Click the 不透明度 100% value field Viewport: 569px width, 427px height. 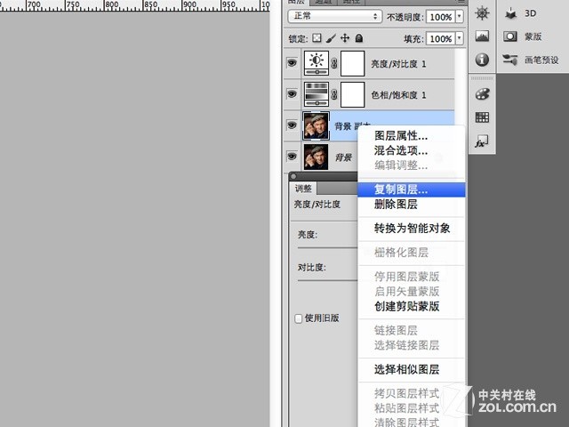(441, 17)
